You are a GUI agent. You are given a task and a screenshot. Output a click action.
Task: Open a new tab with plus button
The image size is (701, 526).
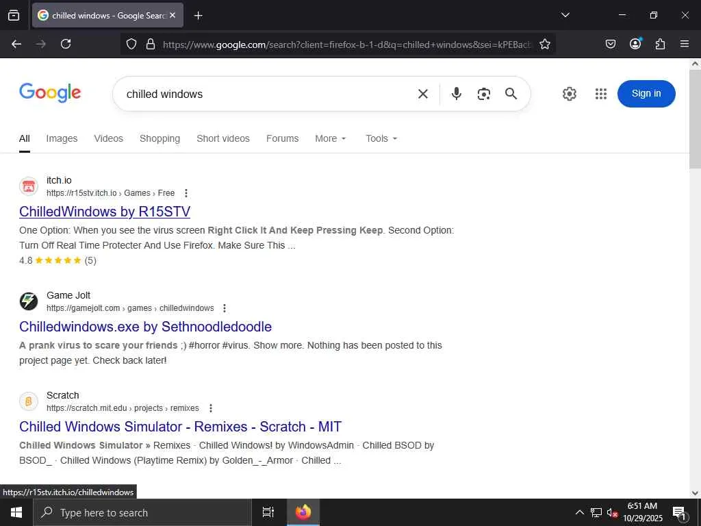tap(198, 16)
